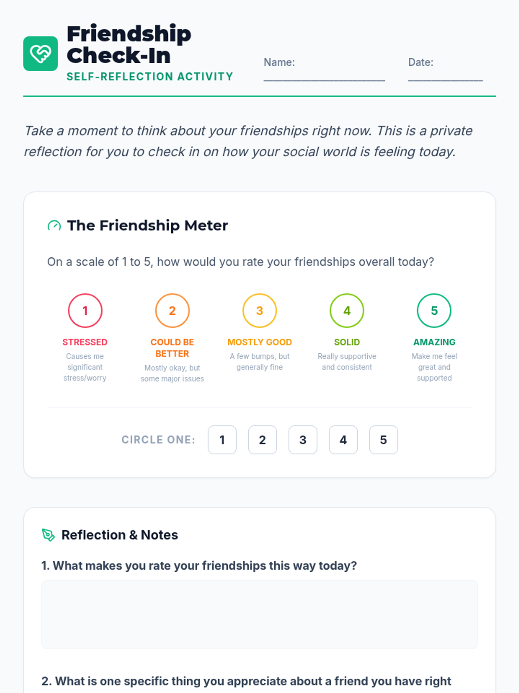This screenshot has width=519, height=693.
Task: Click the STRESSED rating label
Action: coord(85,342)
